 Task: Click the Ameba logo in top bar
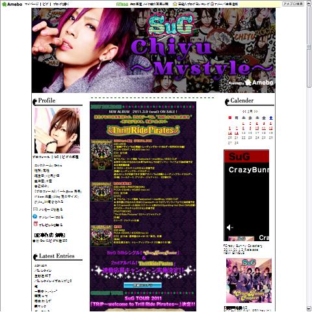(x=12, y=4)
